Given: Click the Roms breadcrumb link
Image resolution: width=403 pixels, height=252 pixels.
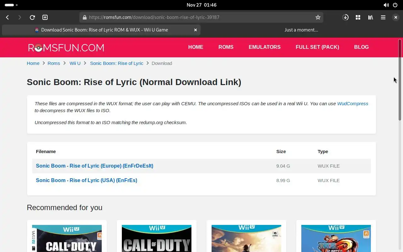Looking at the screenshot, I should tap(54, 63).
